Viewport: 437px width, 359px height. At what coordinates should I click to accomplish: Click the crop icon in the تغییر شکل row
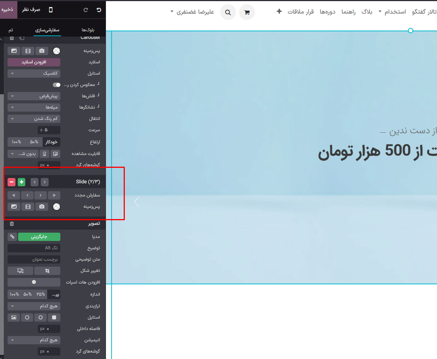point(48,271)
